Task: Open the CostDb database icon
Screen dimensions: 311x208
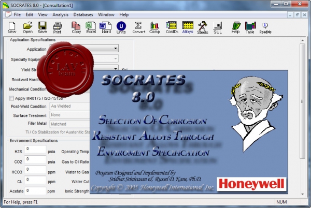Action: pyautogui.click(x=172, y=27)
